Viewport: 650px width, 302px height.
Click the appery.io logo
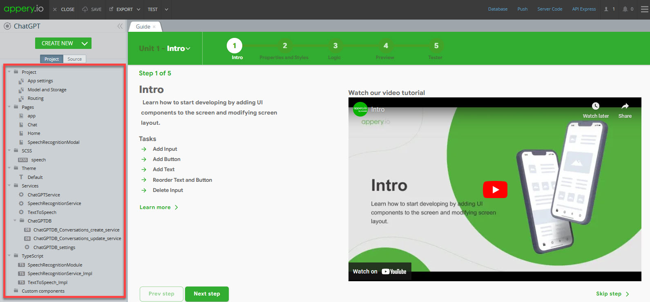tap(24, 9)
